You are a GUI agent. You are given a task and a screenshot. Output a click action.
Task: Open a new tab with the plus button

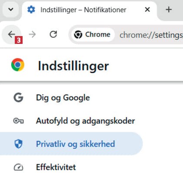coord(169,10)
